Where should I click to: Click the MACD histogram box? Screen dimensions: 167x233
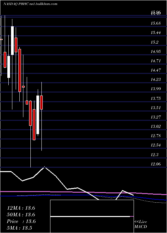click(92, 216)
